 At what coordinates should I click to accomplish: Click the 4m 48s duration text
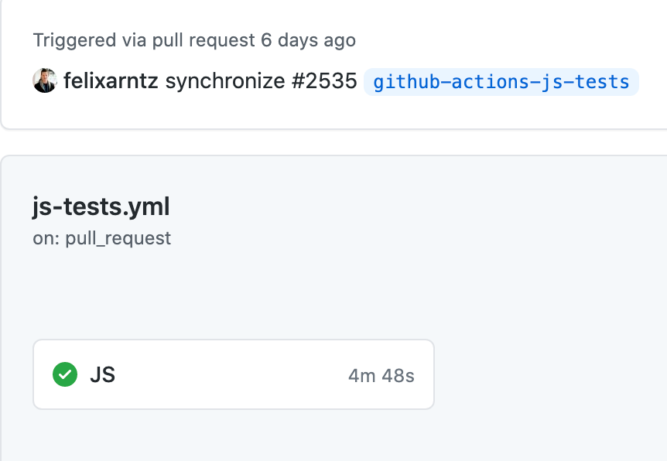[x=380, y=374]
